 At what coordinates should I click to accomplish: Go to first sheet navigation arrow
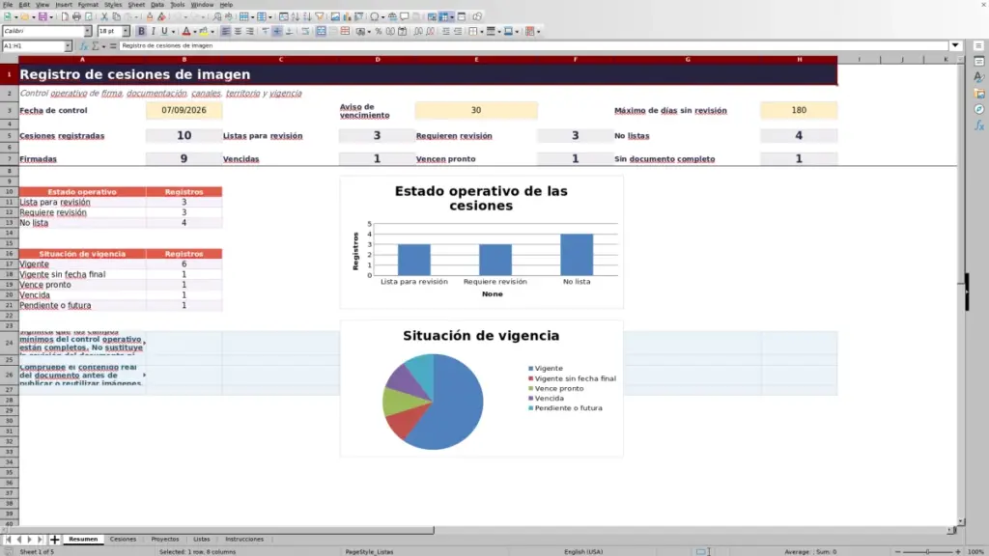pyautogui.click(x=8, y=540)
